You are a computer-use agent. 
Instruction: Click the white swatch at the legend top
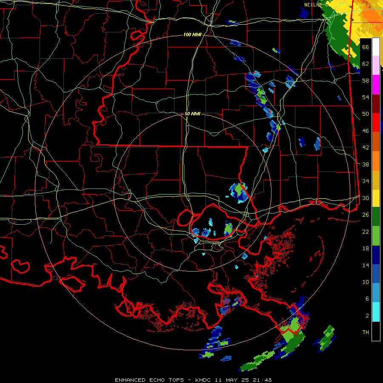click(376, 47)
